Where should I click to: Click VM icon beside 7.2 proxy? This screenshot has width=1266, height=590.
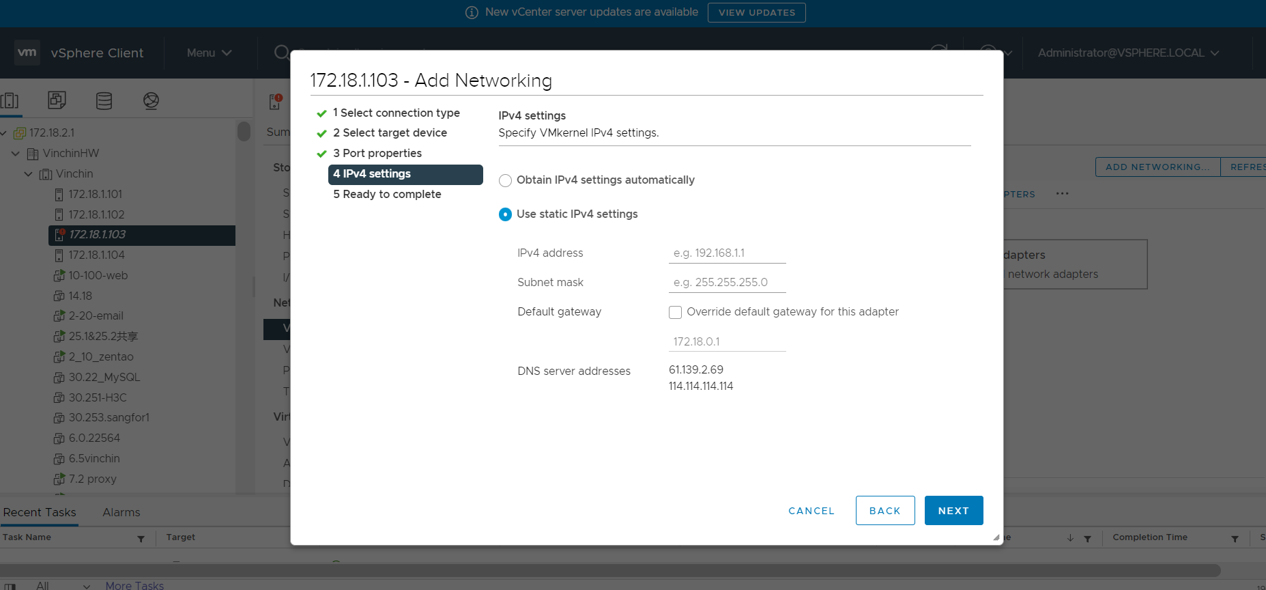pos(59,479)
